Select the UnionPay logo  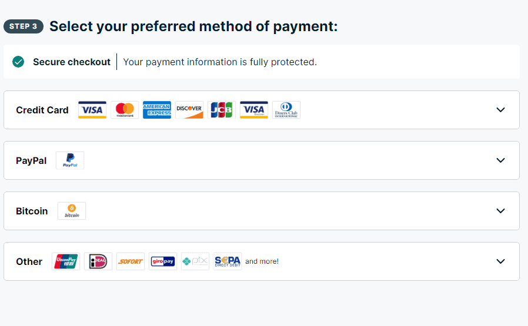[66, 261]
